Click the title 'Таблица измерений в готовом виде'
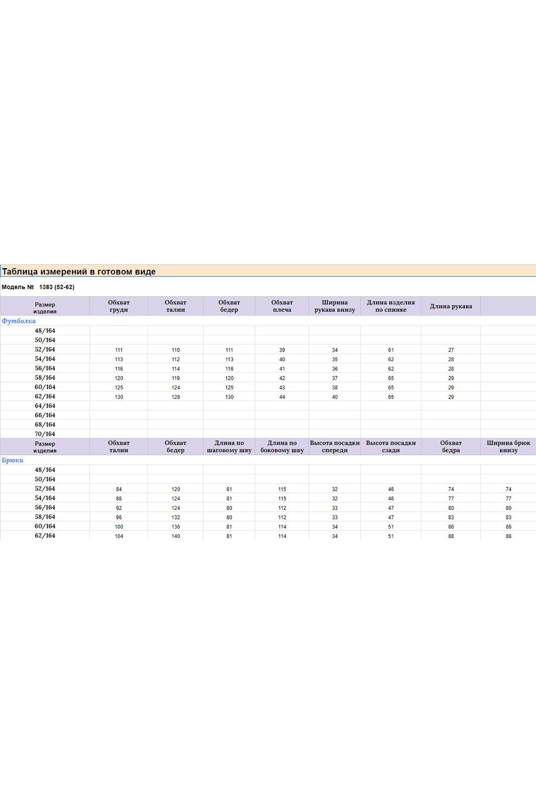Viewport: 536px width, 804px height. pos(79,271)
